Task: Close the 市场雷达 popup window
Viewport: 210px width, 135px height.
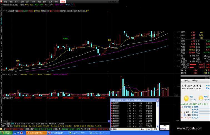Action: [157, 100]
